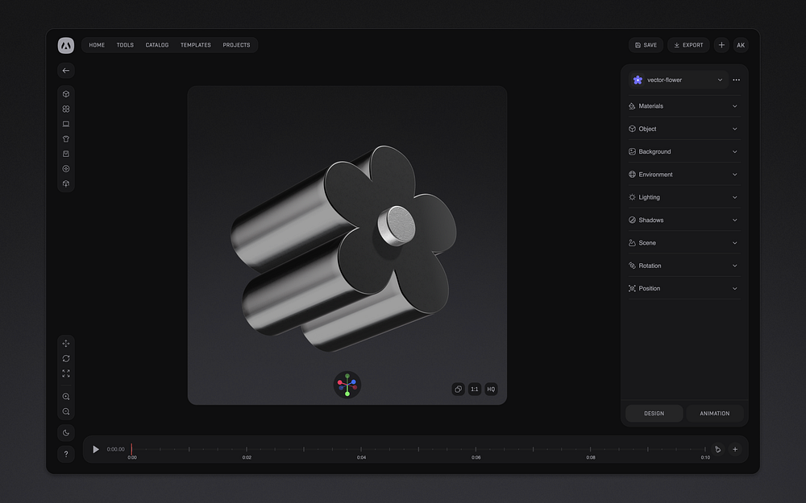The width and height of the screenshot is (806, 503).
Task: Click the Save button
Action: 646,45
